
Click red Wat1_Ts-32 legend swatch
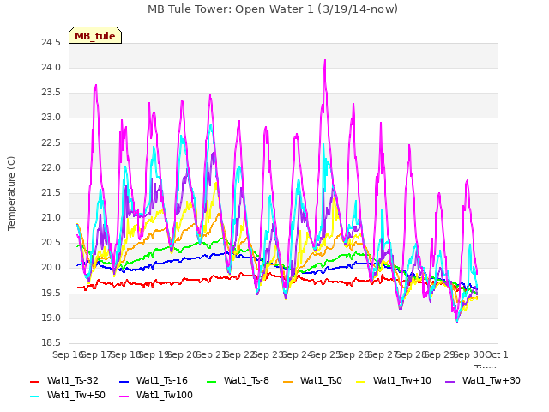35,381
